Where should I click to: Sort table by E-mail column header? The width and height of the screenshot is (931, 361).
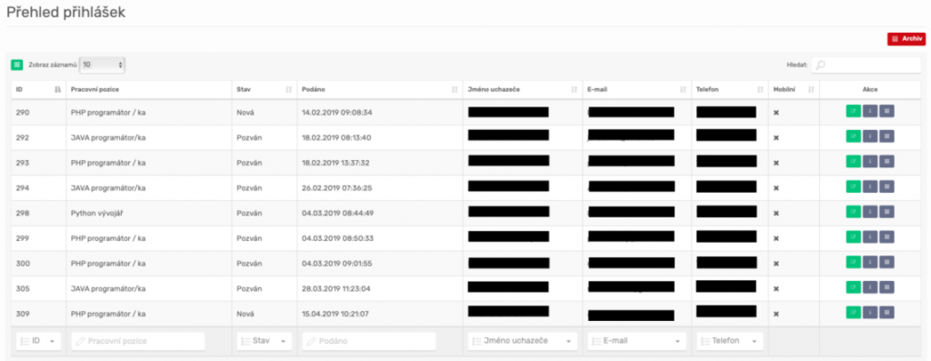(x=636, y=90)
